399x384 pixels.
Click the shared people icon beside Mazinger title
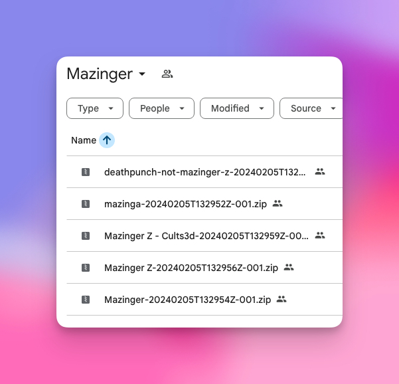(167, 74)
